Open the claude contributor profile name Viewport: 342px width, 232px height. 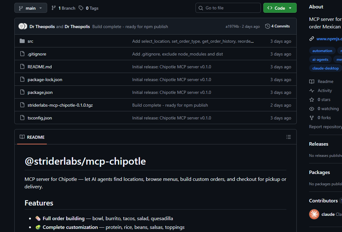pyautogui.click(x=328, y=214)
